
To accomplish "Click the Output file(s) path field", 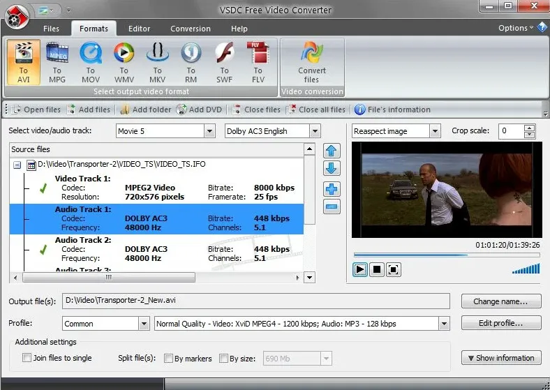I will coord(256,301).
